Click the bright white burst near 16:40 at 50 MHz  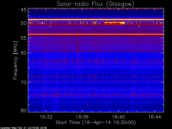[x=123, y=23]
